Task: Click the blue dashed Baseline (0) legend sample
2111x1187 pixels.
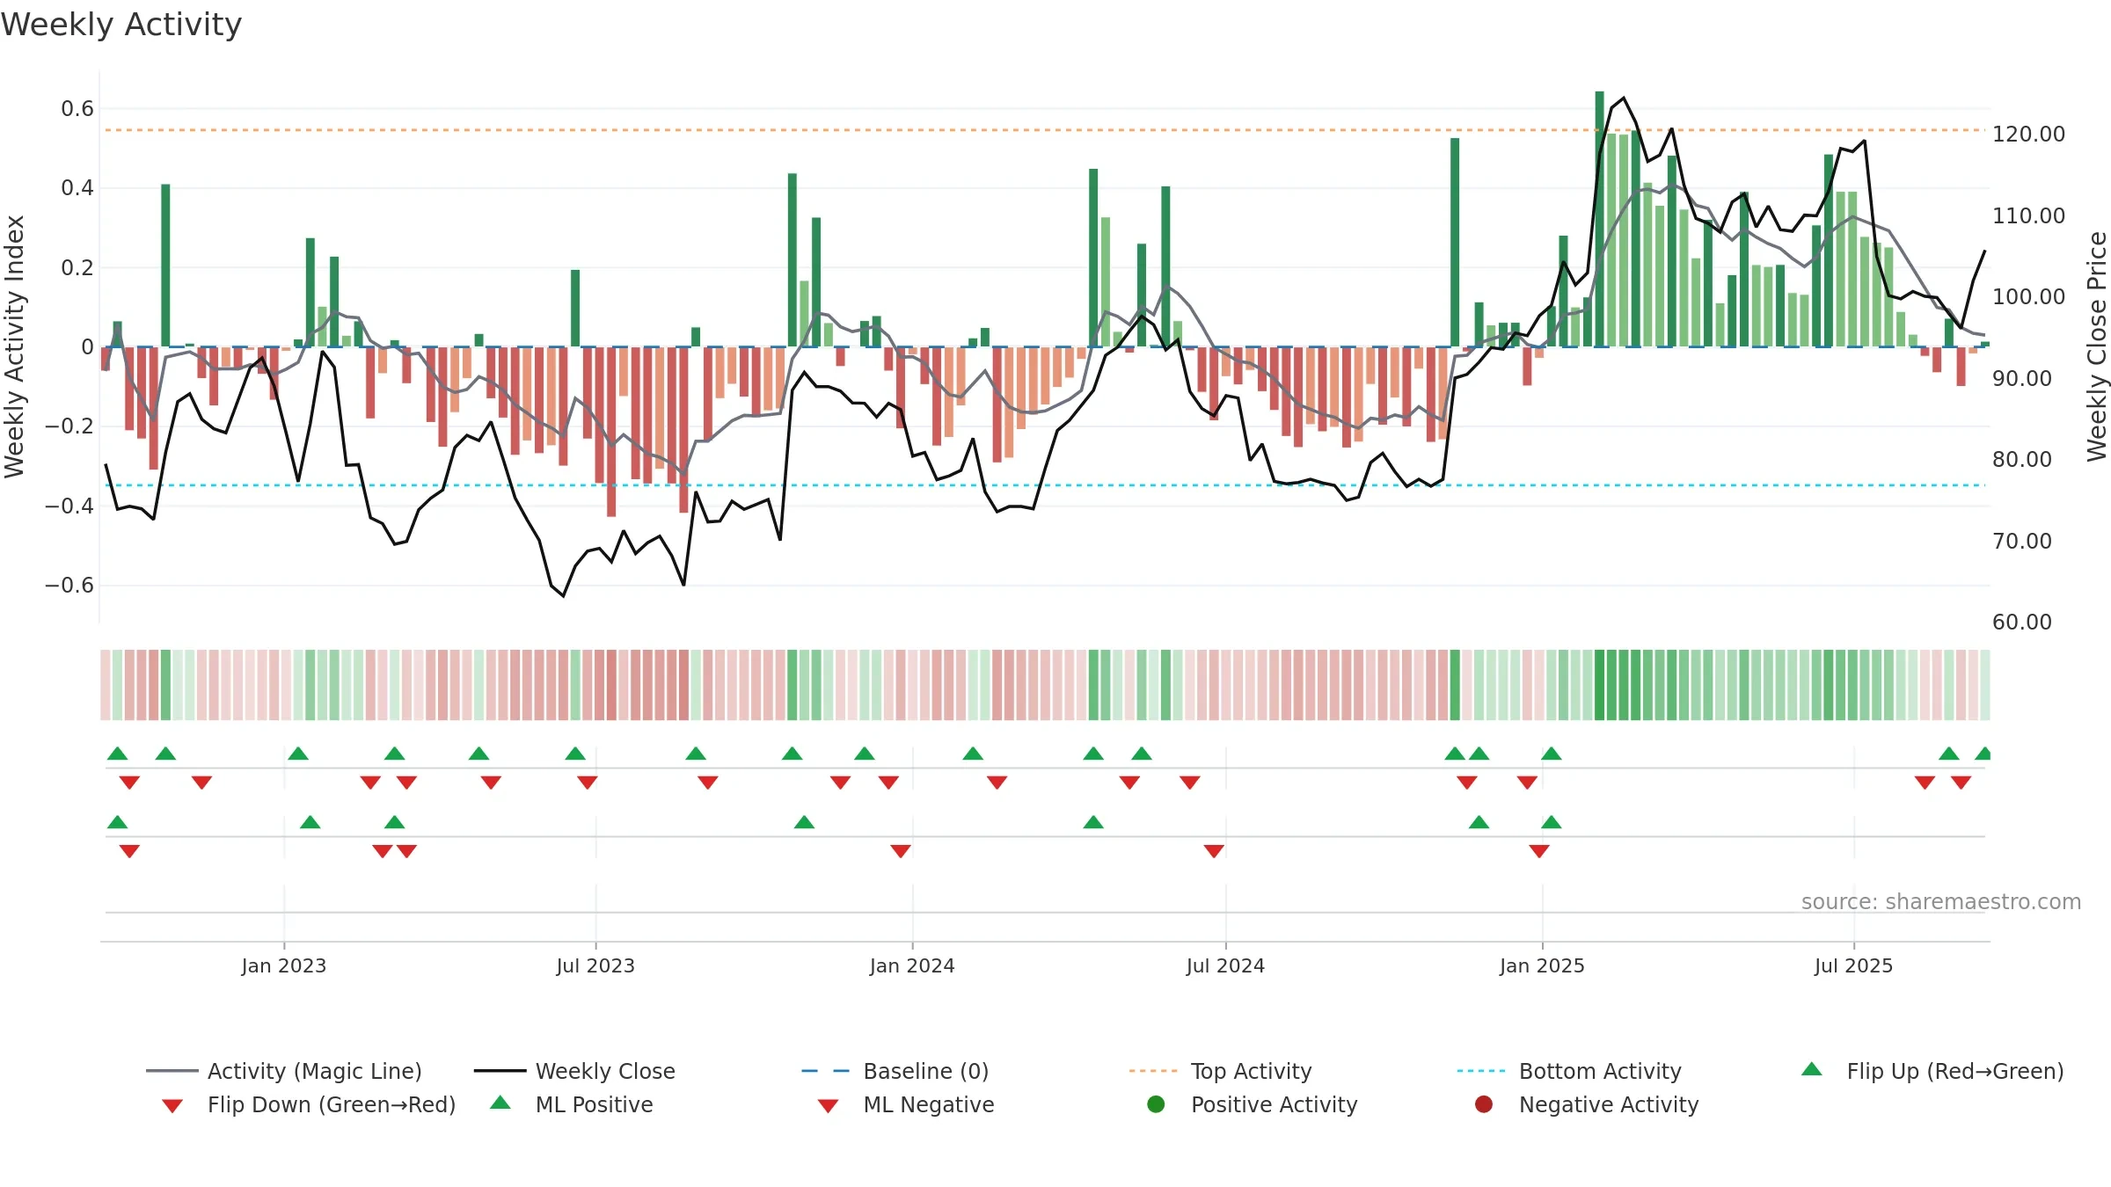Action: [x=828, y=1071]
